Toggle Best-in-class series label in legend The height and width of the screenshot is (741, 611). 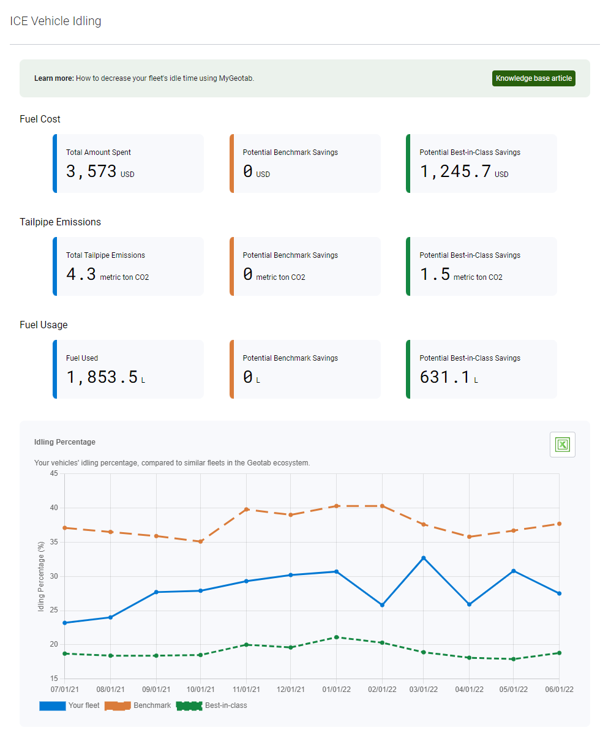(x=226, y=705)
